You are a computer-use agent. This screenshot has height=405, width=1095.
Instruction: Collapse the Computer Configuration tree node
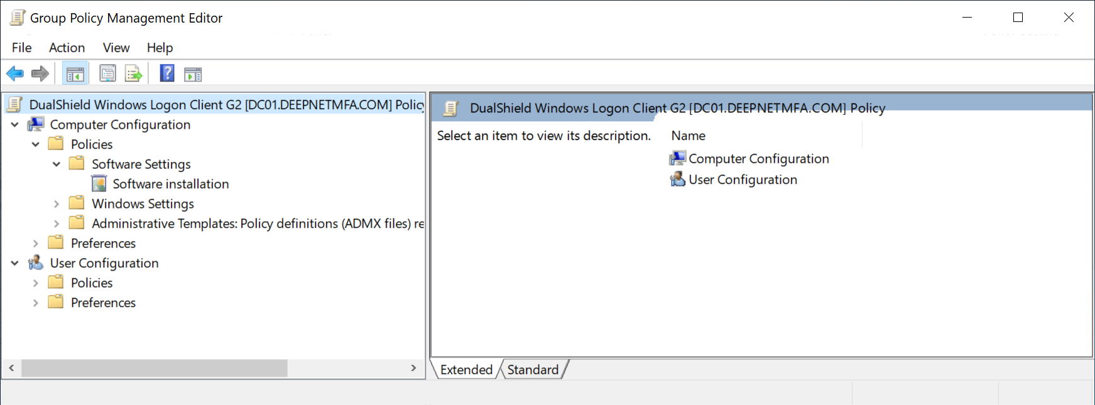coord(15,125)
